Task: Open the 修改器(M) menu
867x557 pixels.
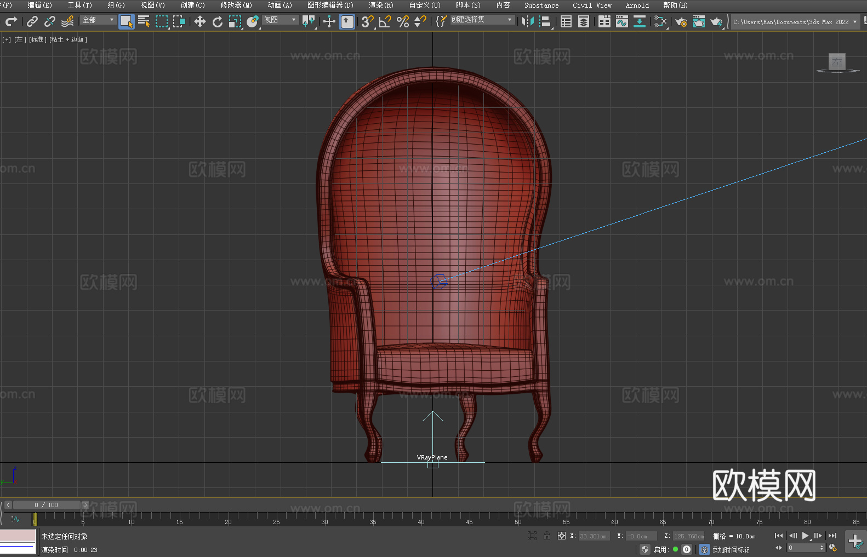Action: (x=236, y=5)
